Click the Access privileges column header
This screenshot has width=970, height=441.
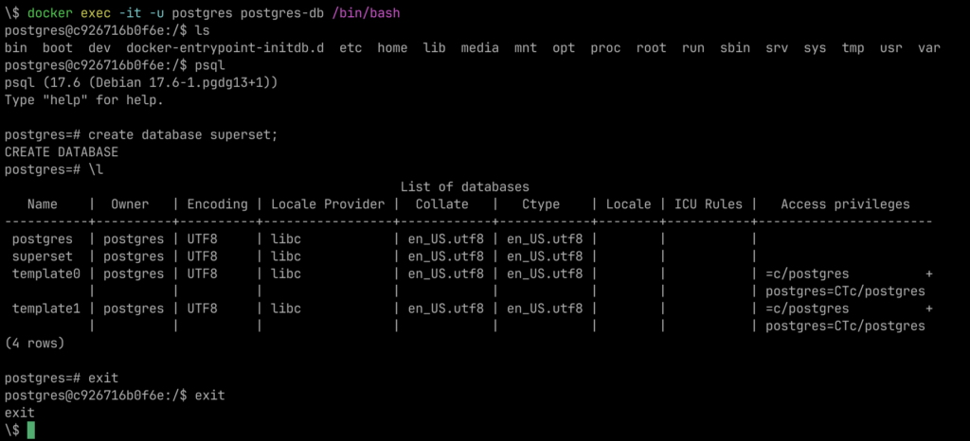[x=845, y=204]
